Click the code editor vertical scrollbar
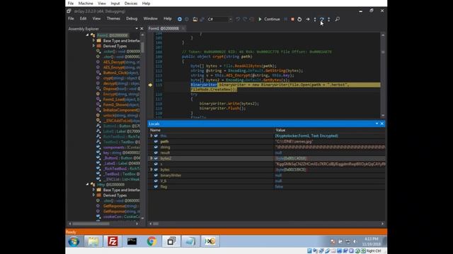 click(383, 75)
